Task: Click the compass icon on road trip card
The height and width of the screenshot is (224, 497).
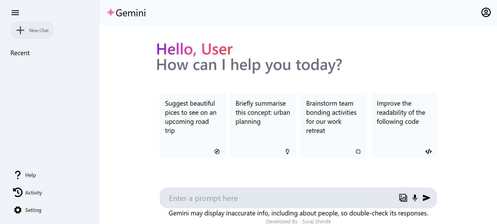Action: click(x=217, y=151)
